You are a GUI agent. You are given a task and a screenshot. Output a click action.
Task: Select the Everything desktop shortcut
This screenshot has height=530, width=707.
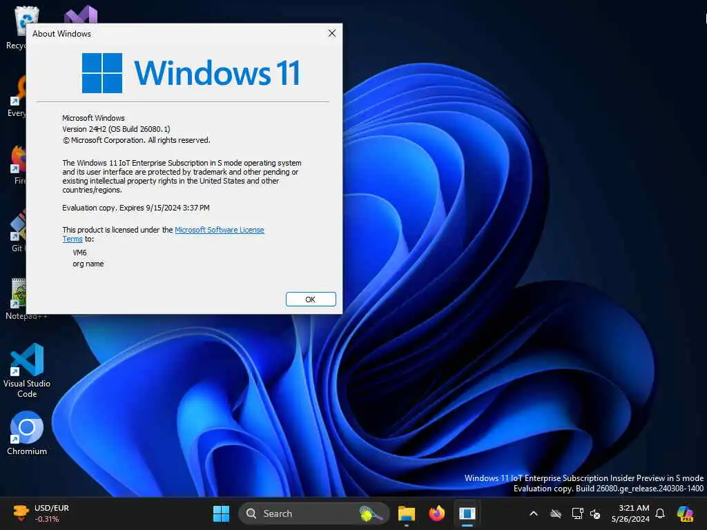tap(17, 97)
